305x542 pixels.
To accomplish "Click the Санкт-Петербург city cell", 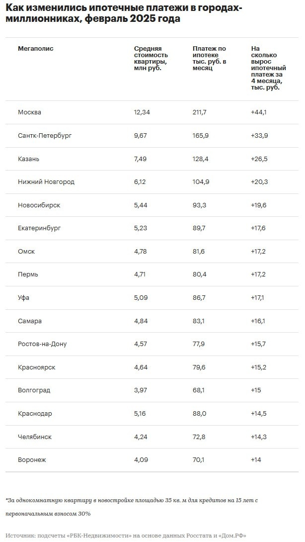I will pyautogui.click(x=45, y=135).
